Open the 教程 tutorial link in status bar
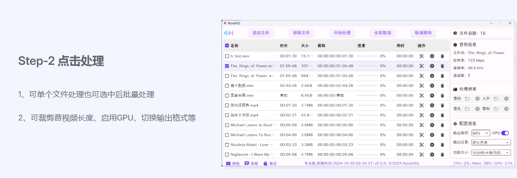This screenshot has width=517, height=178. [233, 163]
